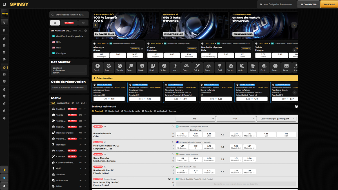Click the S'INSCRIRE button
Image resolution: width=338 pixels, height=190 pixels.
[329, 5]
